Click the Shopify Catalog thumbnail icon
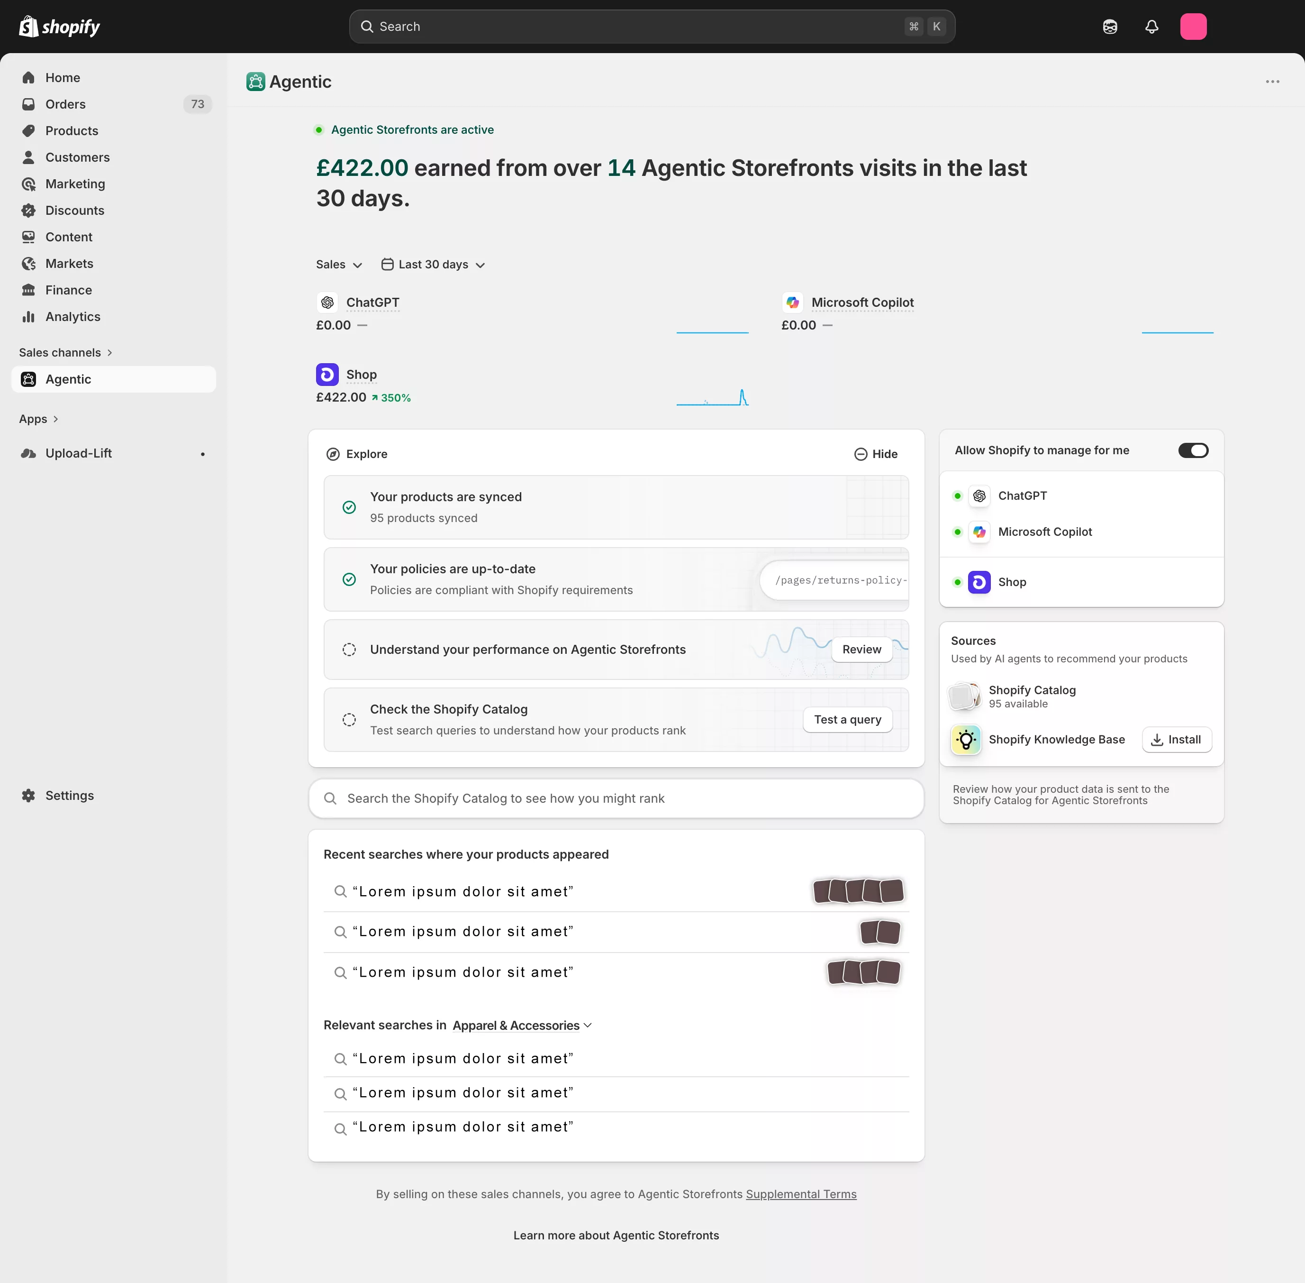This screenshot has height=1283, width=1305. (964, 696)
